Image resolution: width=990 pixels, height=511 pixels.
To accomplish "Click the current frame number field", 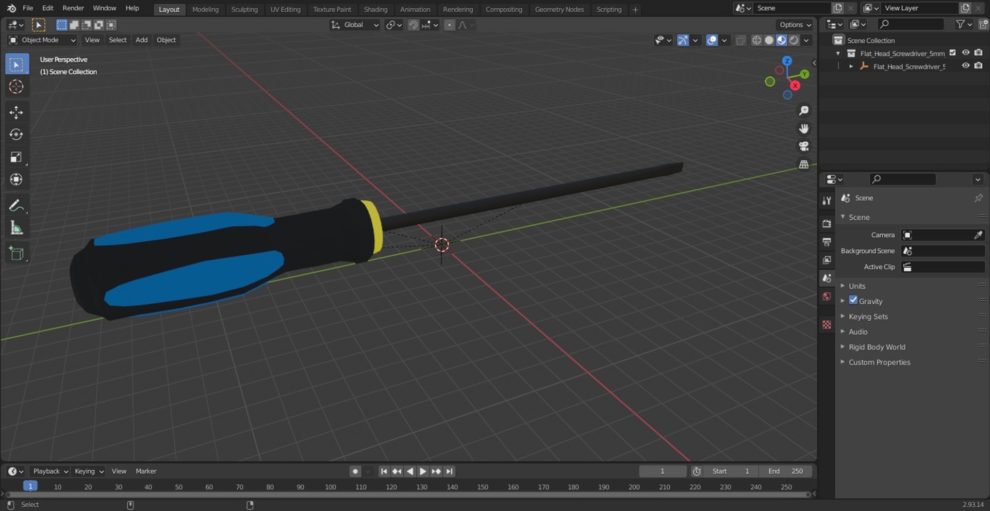I will (663, 471).
